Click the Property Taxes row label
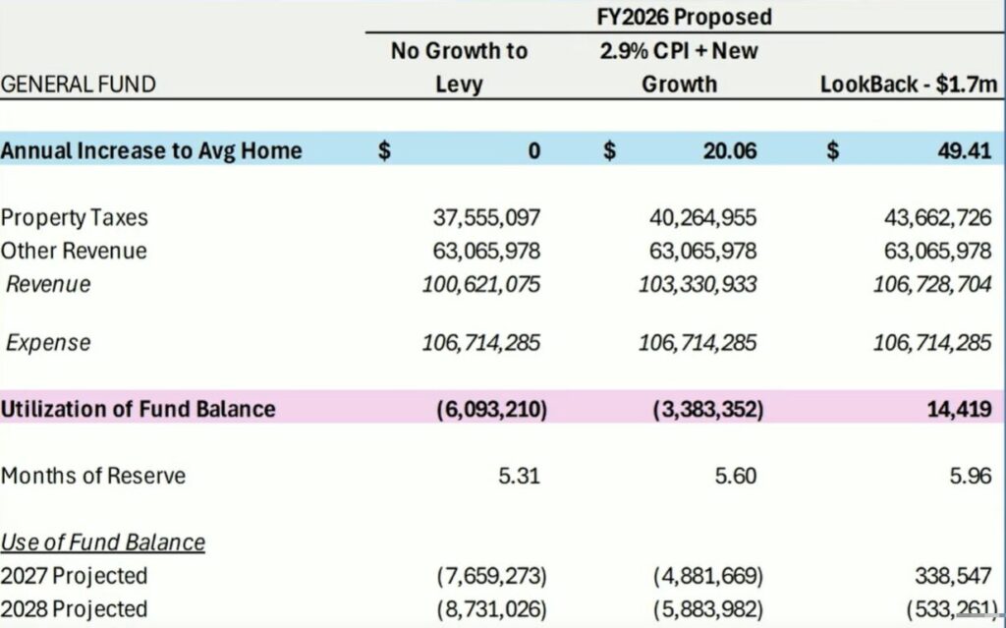 [75, 217]
